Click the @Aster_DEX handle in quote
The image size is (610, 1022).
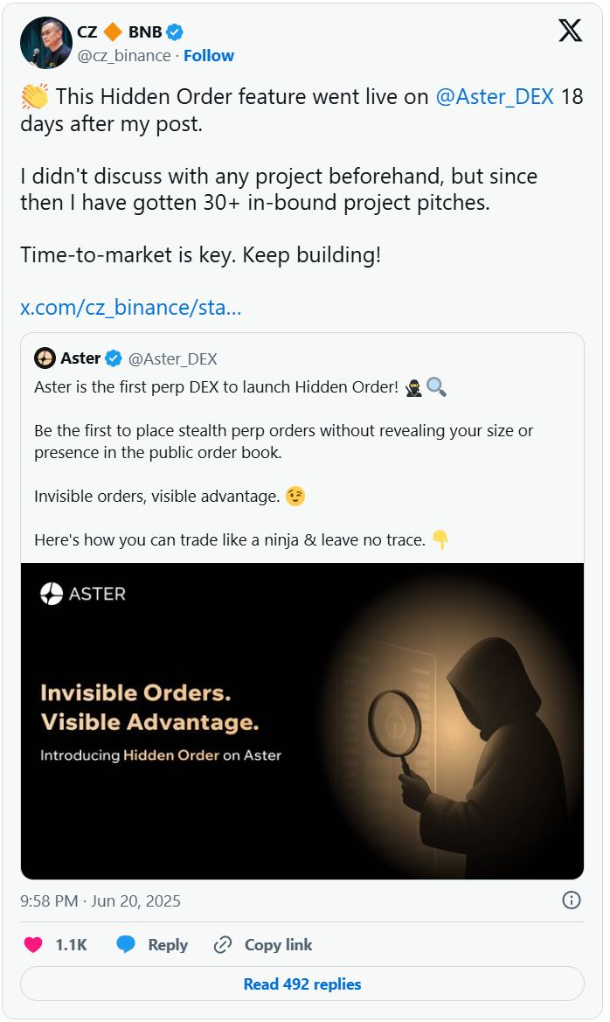click(x=173, y=358)
